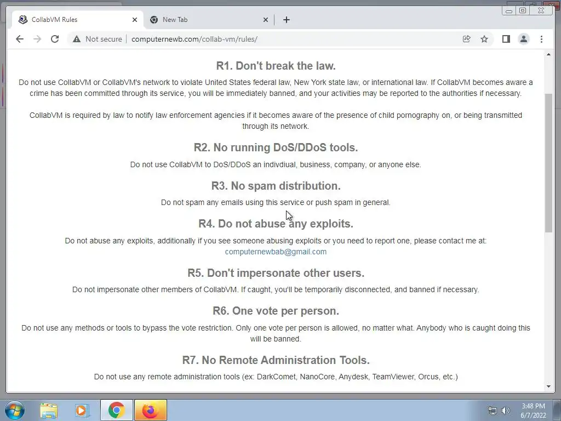Restore down the Chrome window

(523, 11)
